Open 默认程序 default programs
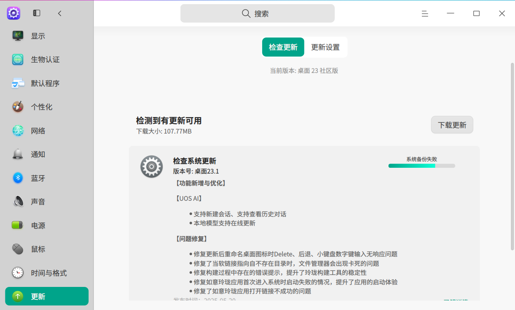Viewport: 515px width, 310px height. (47, 83)
